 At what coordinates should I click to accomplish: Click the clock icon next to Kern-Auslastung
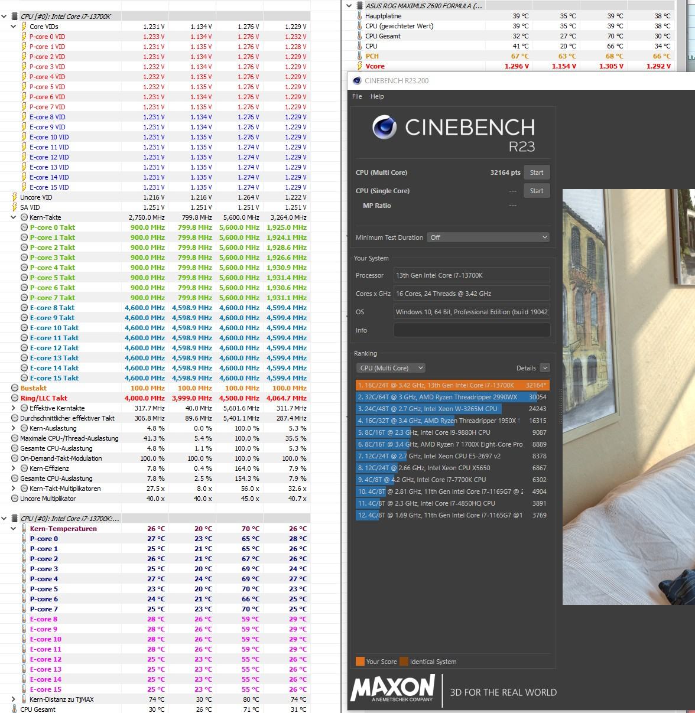24,428
